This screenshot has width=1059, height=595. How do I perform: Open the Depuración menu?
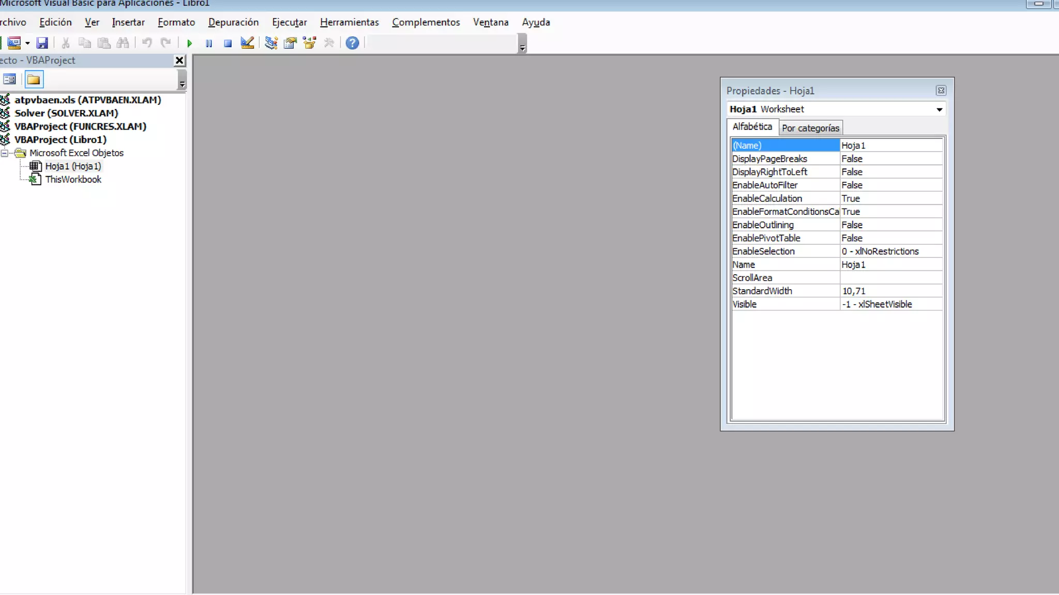point(233,22)
